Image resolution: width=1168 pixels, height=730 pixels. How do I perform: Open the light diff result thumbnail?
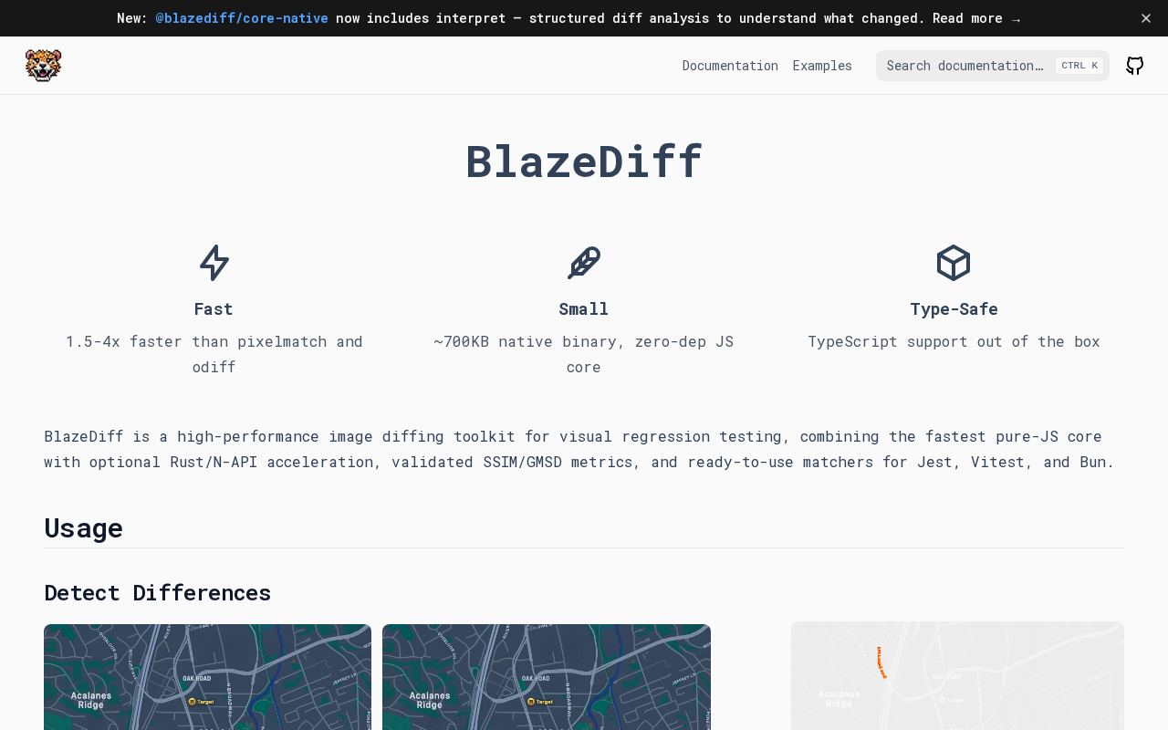click(957, 676)
